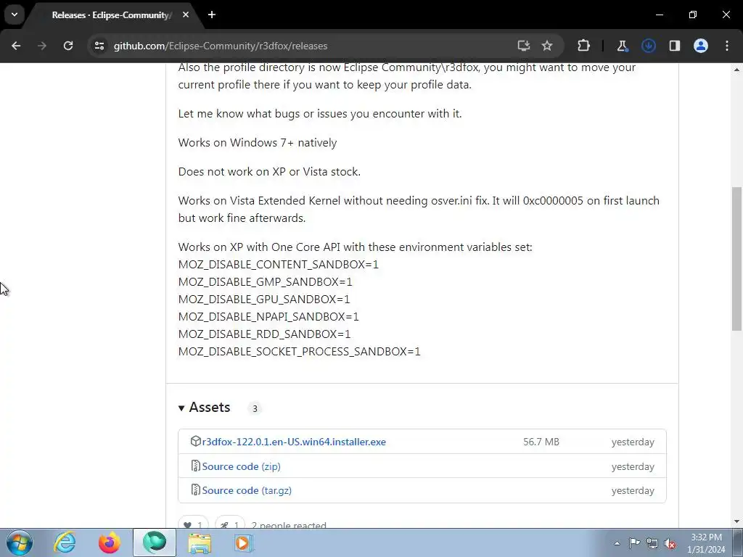The width and height of the screenshot is (743, 557).
Task: Click the forward navigation arrow
Action: (42, 46)
